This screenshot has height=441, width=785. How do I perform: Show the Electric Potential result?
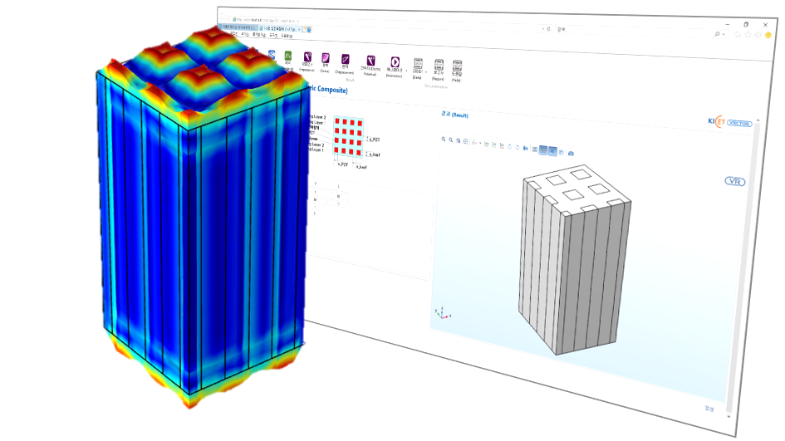point(370,61)
